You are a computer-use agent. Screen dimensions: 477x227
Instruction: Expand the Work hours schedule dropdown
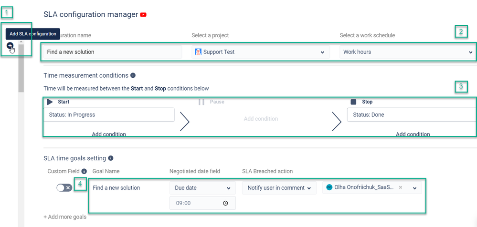click(x=407, y=52)
